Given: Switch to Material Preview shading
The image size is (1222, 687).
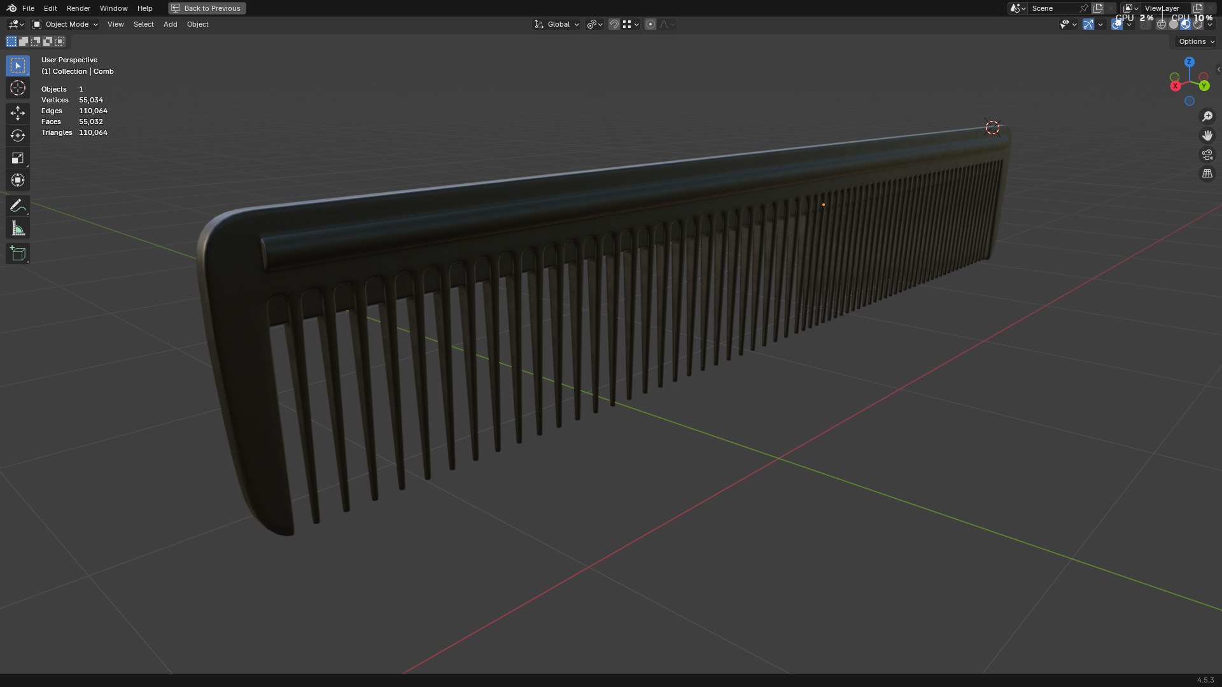Looking at the screenshot, I should 1186,24.
